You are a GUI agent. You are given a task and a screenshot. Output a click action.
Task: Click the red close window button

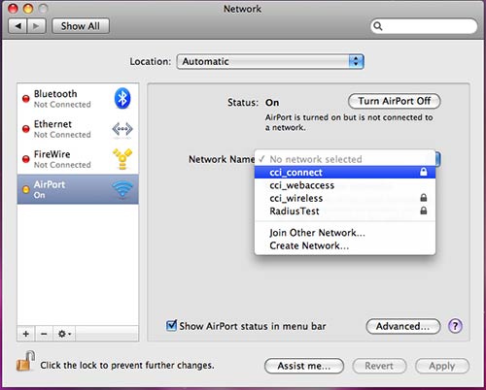[14, 9]
